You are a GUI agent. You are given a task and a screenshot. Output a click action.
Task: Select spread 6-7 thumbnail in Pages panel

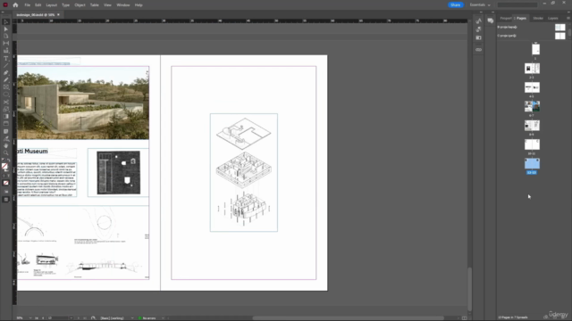point(532,106)
